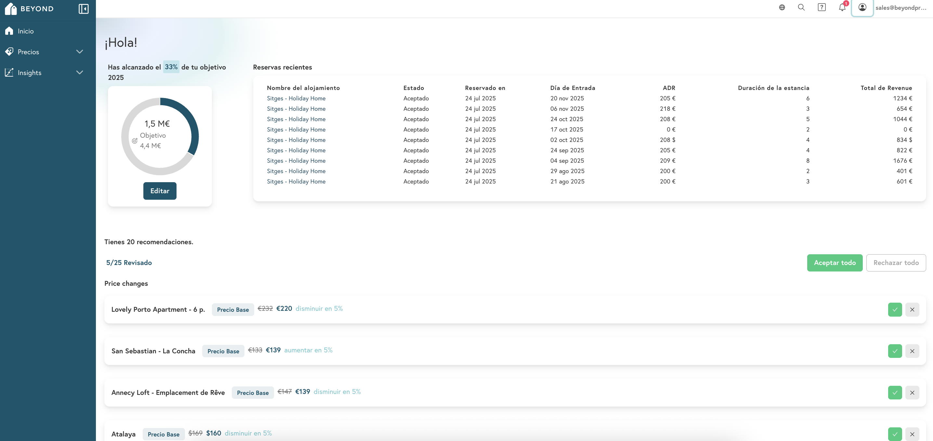Click Annecy Loft - Emplacement de Rêve name

click(168, 393)
